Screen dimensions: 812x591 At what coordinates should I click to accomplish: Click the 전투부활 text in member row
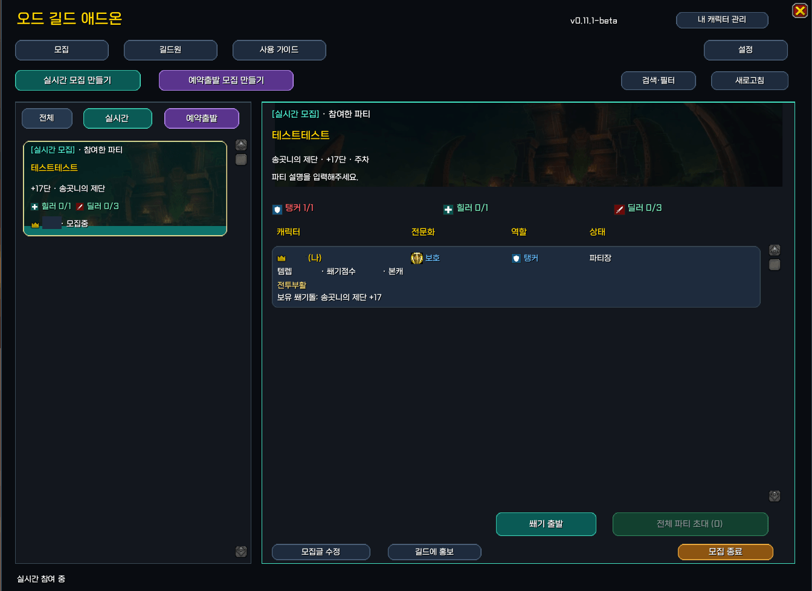click(292, 285)
